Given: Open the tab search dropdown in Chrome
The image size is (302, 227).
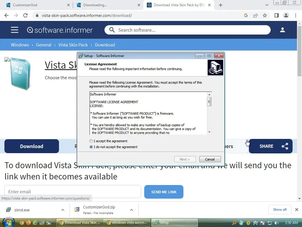Looking at the screenshot, I should click(267, 5).
